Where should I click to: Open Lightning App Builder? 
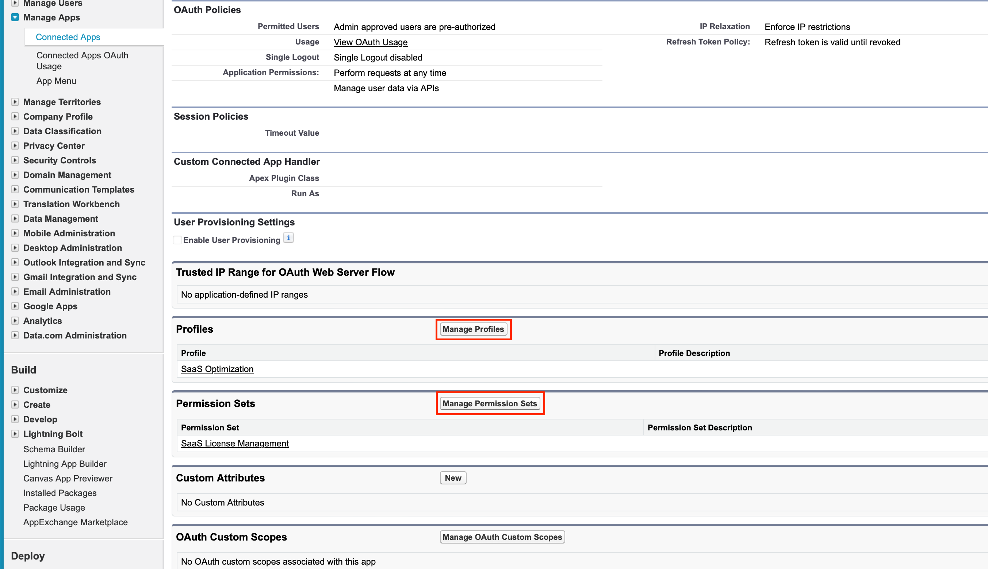(x=65, y=464)
